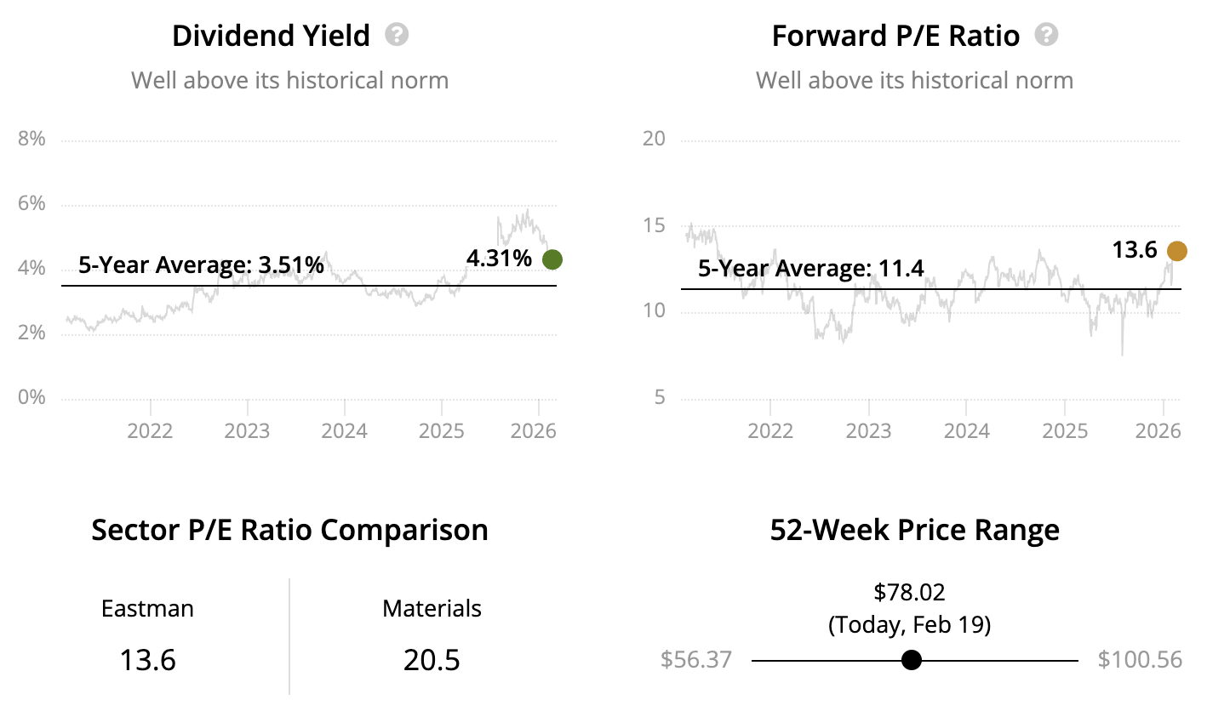This screenshot has width=1207, height=711.
Task: Click the 52-Week Price Range heading
Action: pyautogui.click(x=915, y=530)
